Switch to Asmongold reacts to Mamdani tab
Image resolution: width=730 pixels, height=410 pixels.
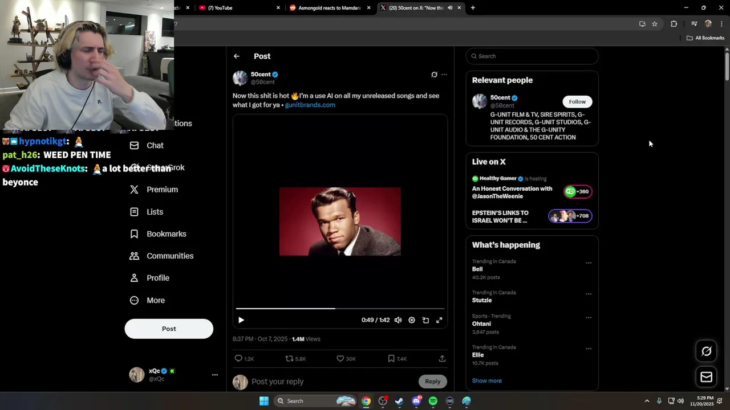point(330,8)
